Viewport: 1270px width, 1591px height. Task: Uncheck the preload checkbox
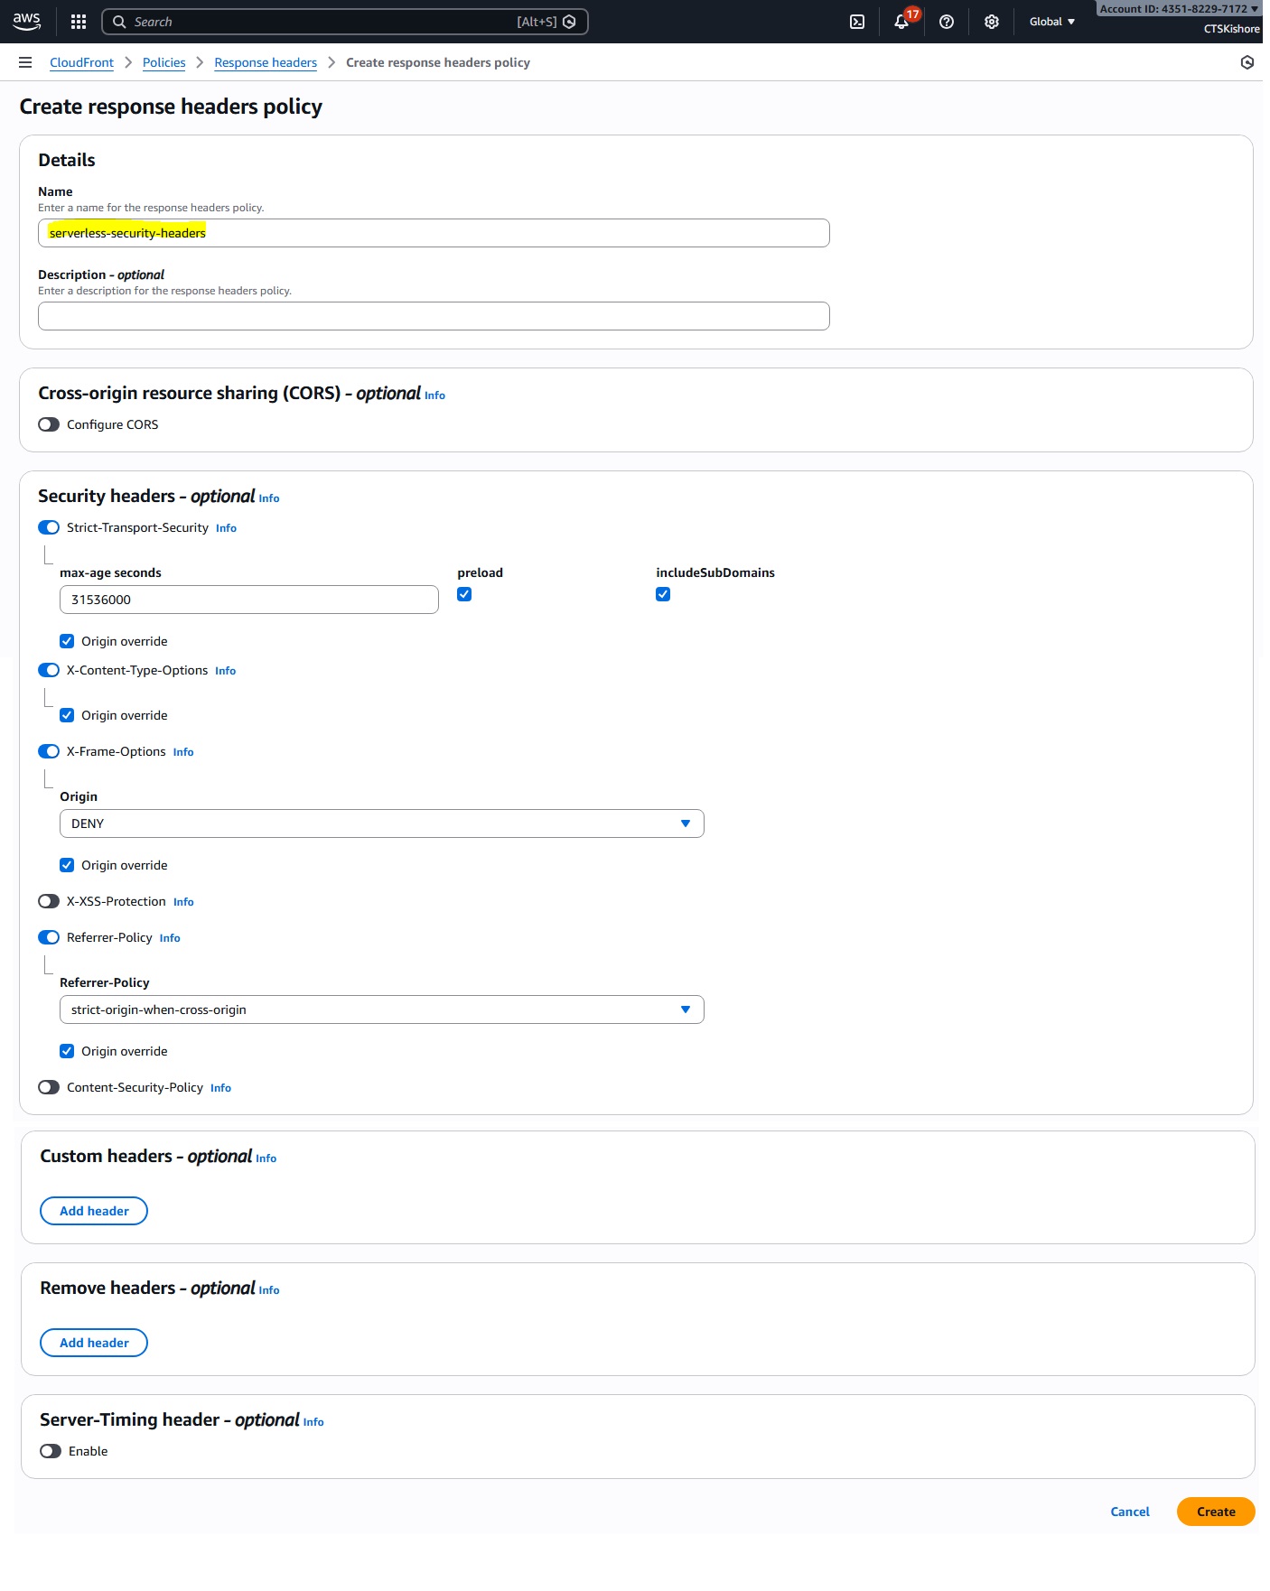(x=464, y=594)
